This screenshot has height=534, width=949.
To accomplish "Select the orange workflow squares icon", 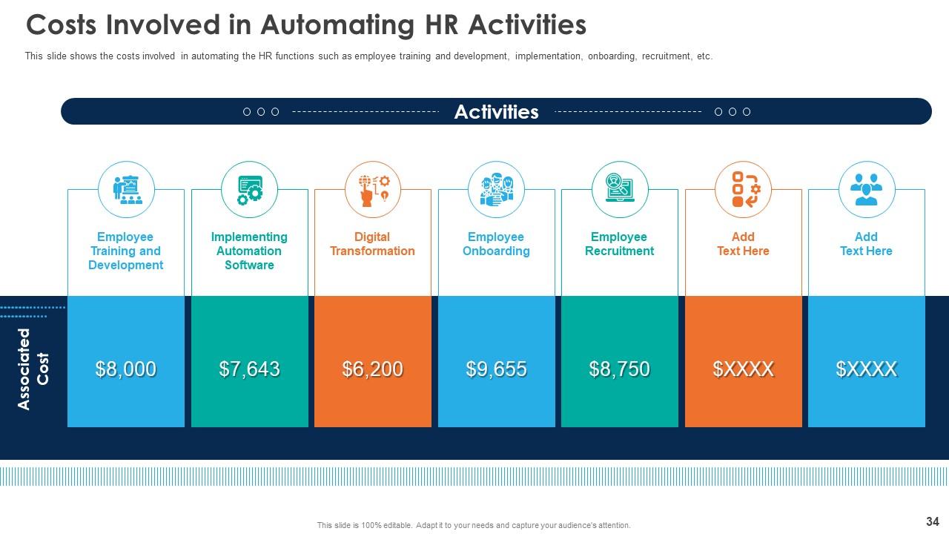I will (x=743, y=189).
